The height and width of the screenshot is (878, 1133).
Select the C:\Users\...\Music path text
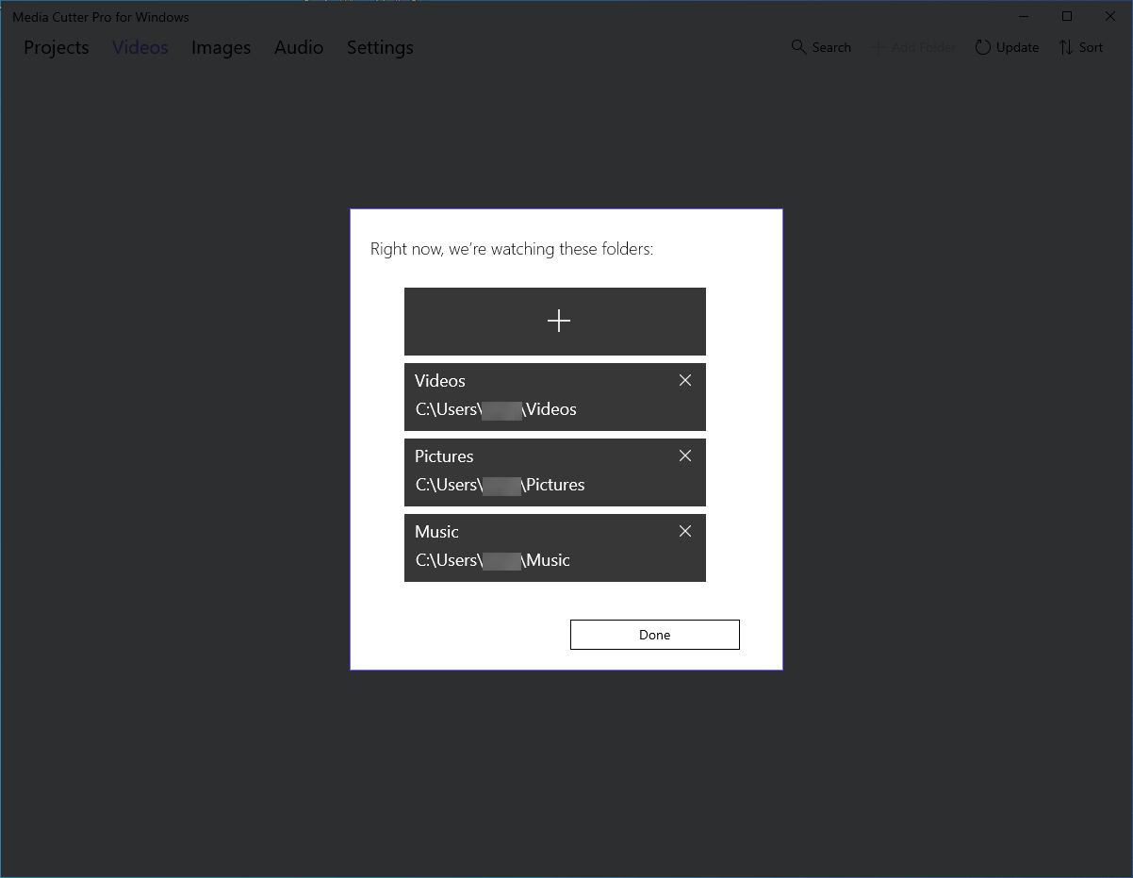(x=493, y=560)
